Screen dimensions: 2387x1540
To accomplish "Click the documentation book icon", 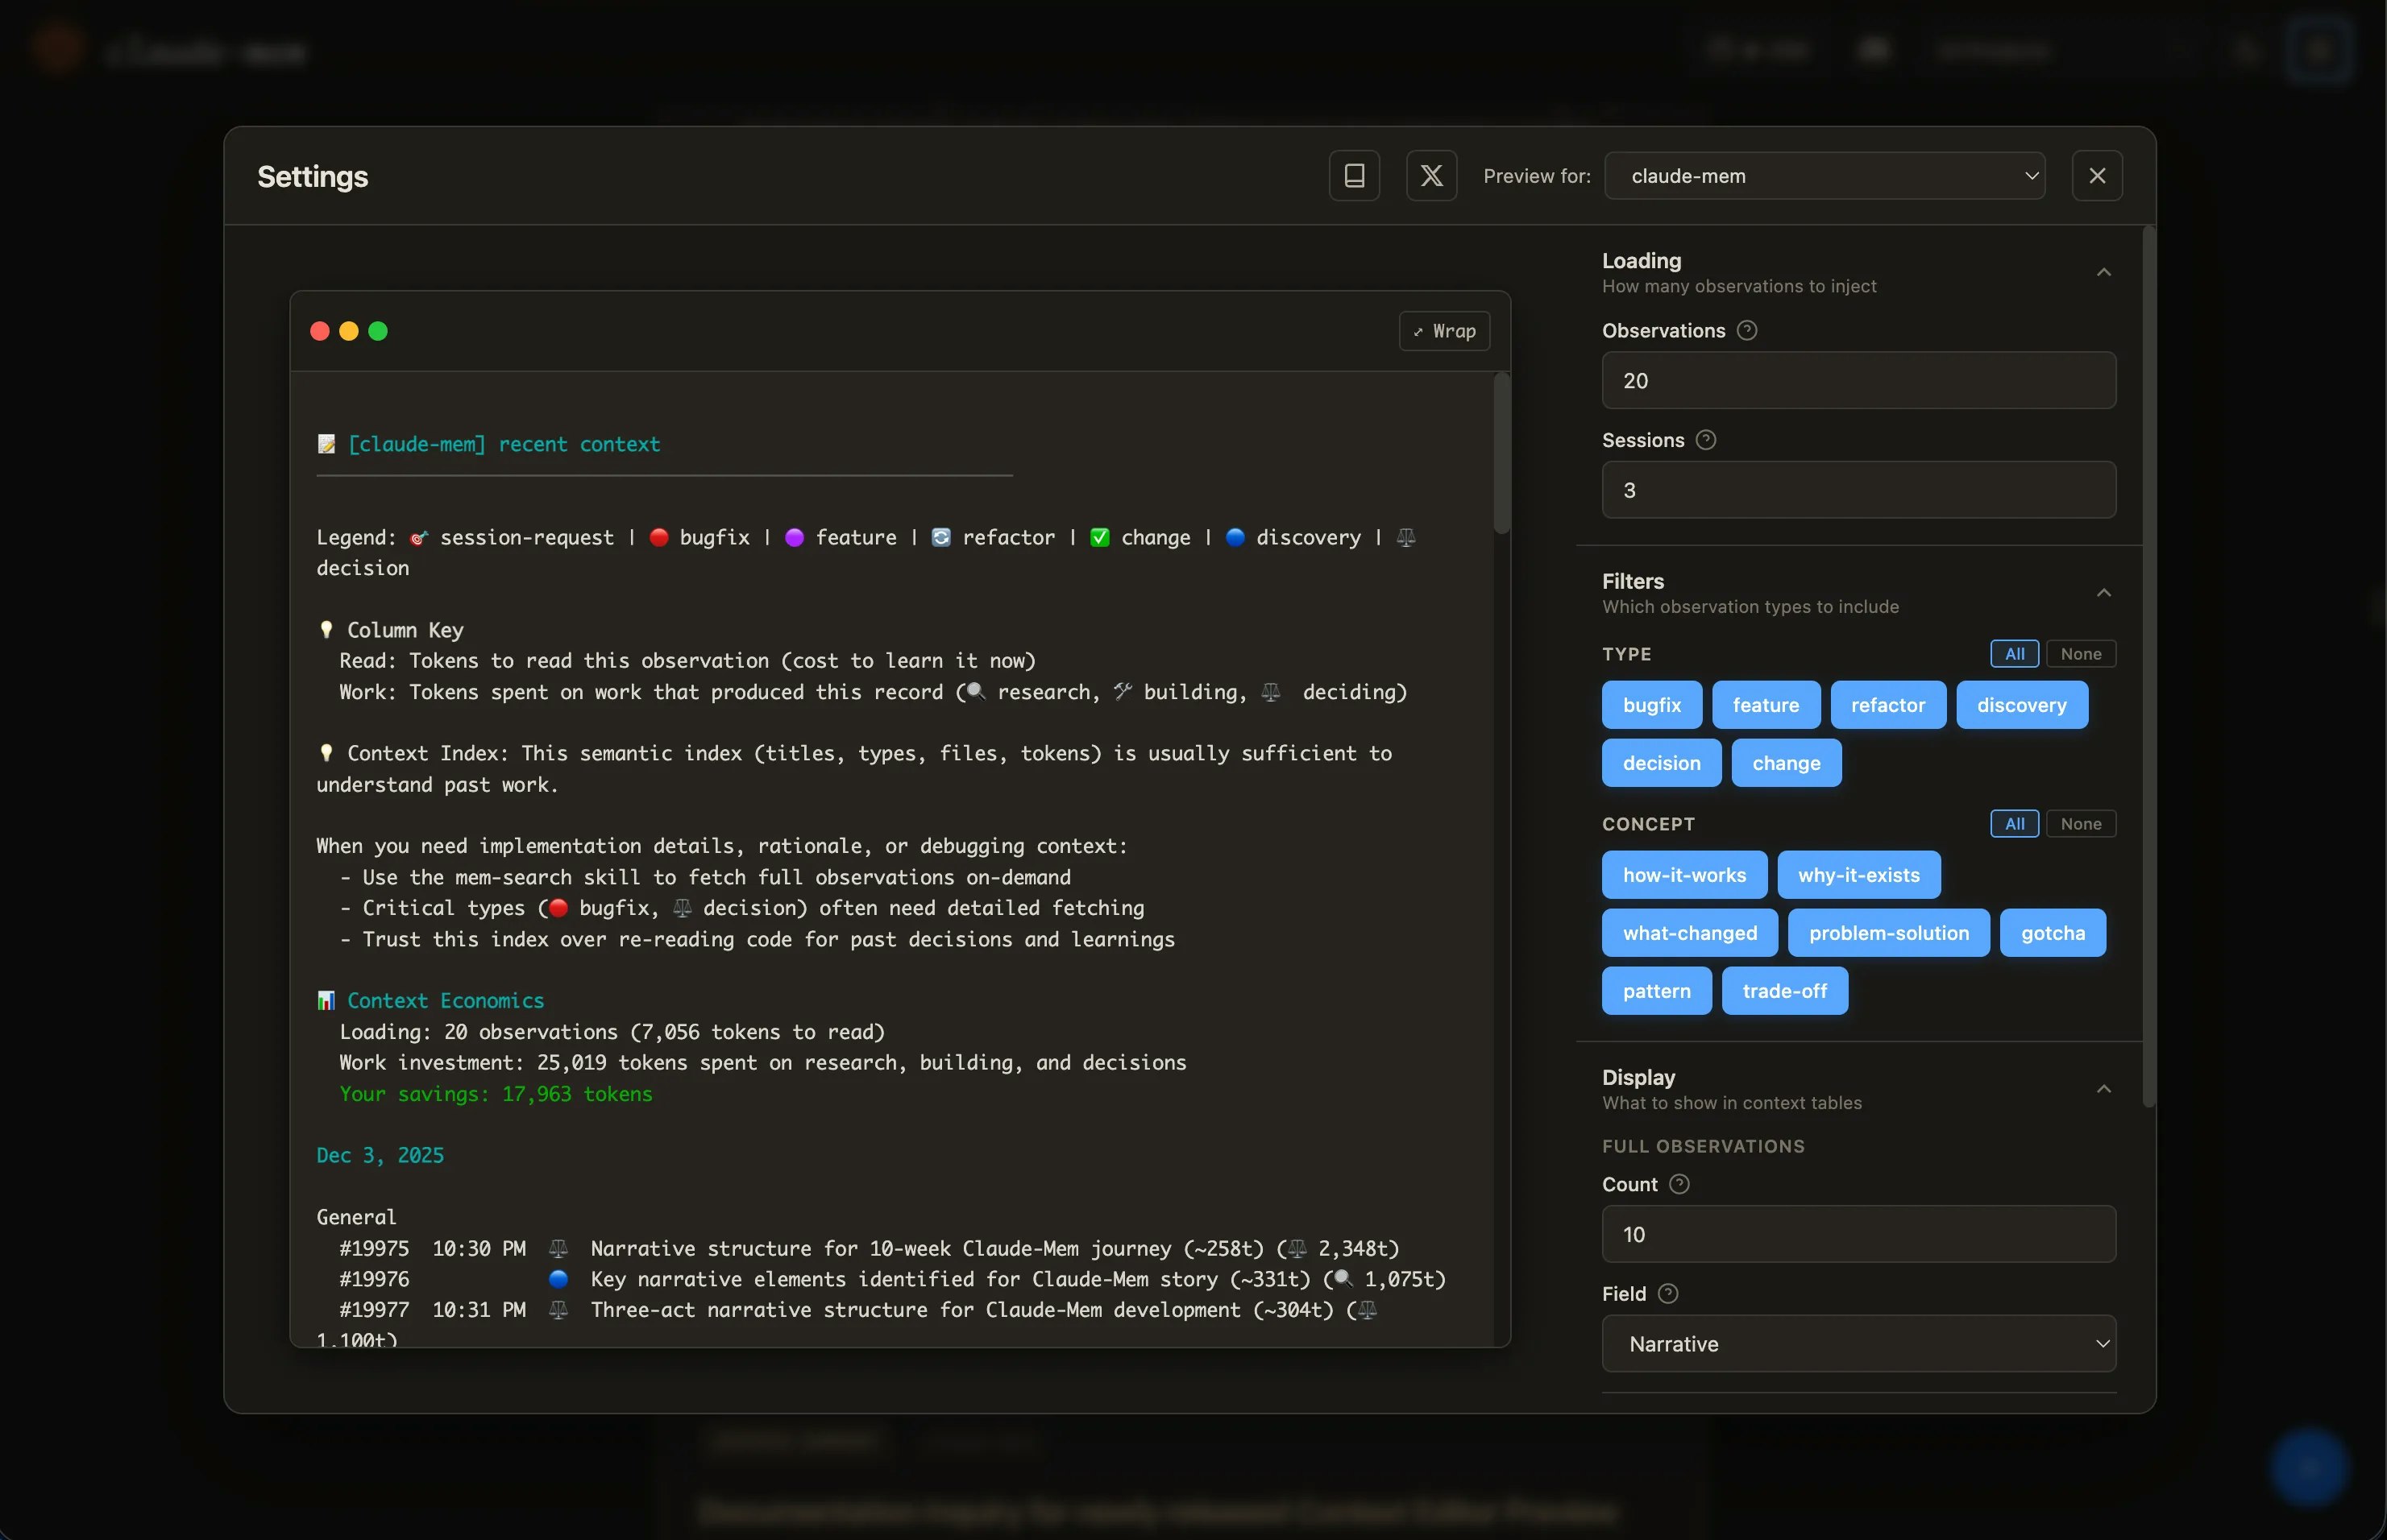I will pyautogui.click(x=1354, y=176).
